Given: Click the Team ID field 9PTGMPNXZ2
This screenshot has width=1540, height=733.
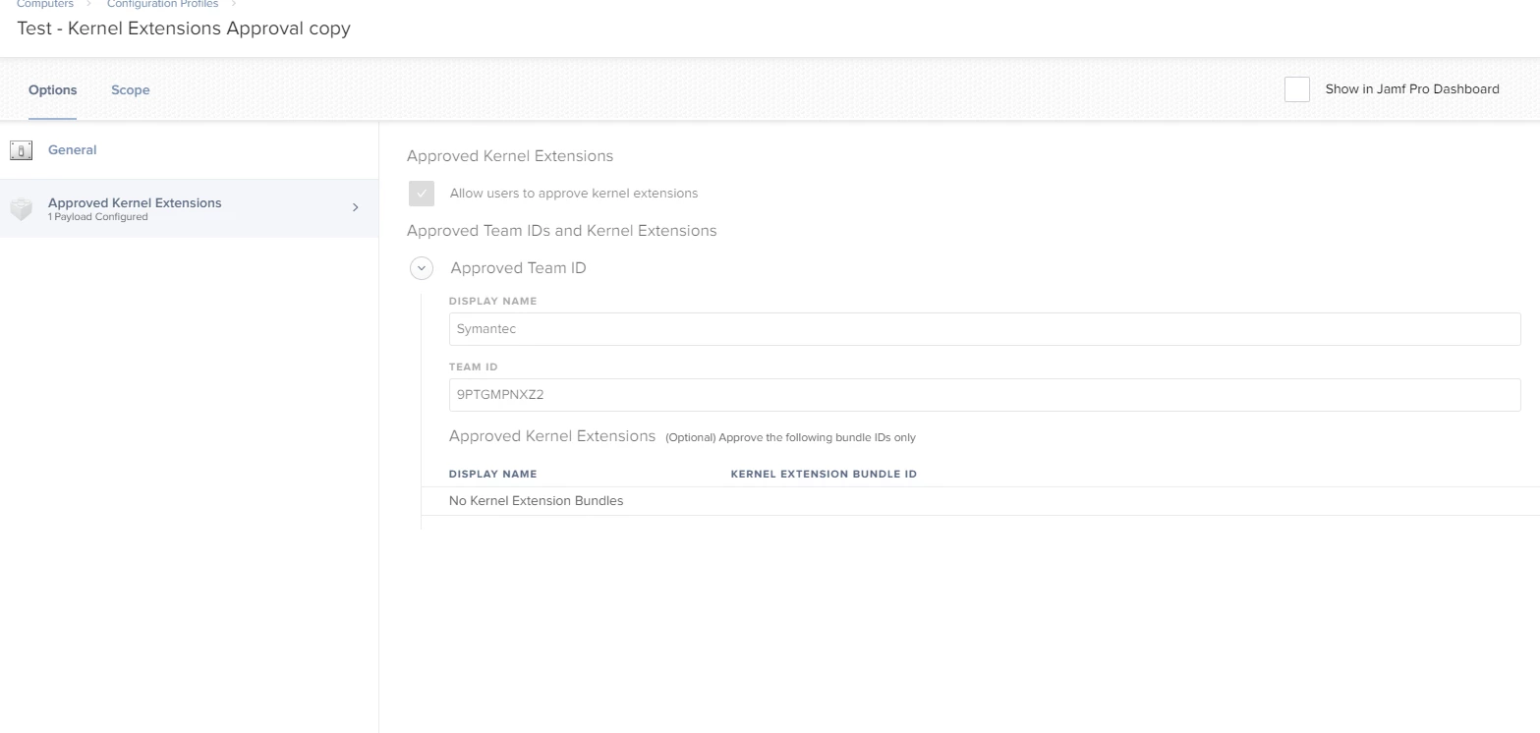Looking at the screenshot, I should pos(985,395).
